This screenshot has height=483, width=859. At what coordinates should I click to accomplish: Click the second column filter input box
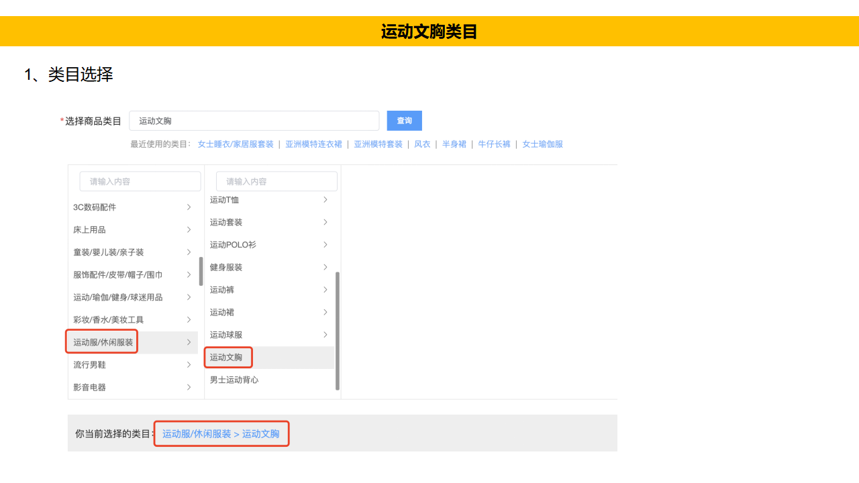276,181
